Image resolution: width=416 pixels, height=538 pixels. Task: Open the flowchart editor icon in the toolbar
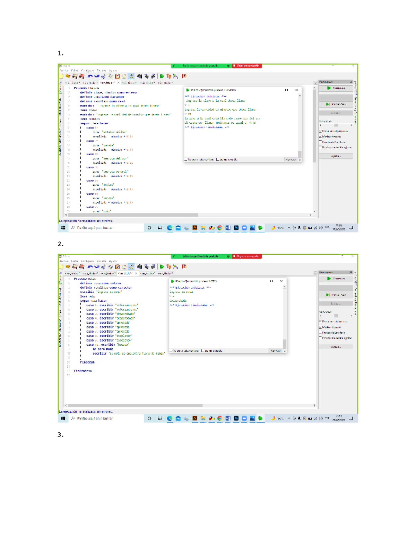(176, 76)
